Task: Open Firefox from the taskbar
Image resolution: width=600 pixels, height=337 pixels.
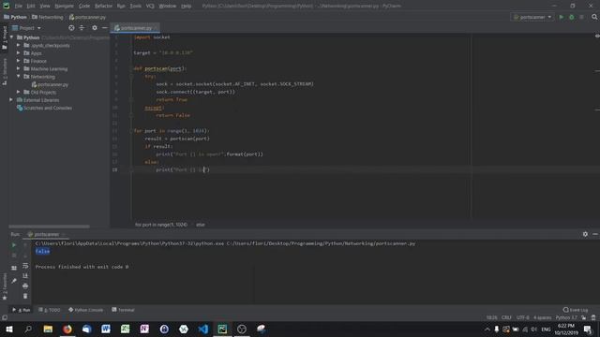Action: tap(67, 329)
